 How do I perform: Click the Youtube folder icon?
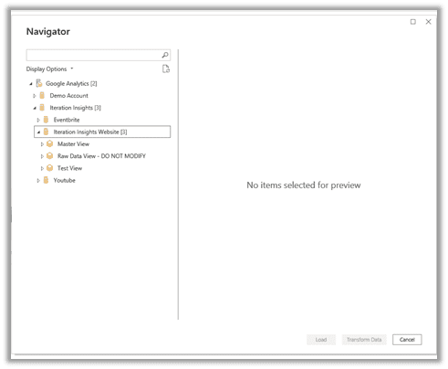46,180
